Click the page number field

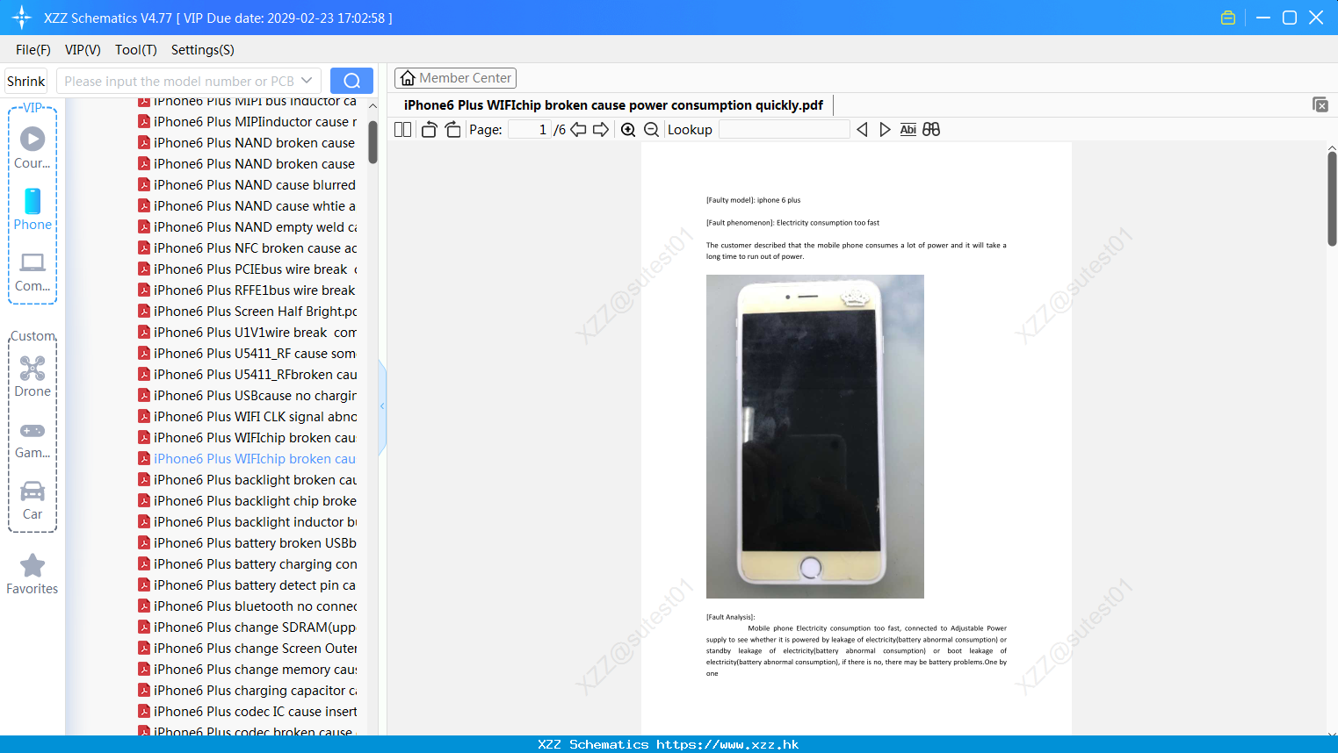[x=530, y=130]
